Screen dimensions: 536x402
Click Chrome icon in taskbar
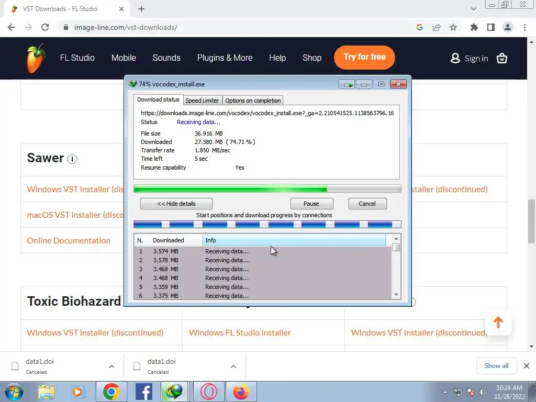click(111, 392)
